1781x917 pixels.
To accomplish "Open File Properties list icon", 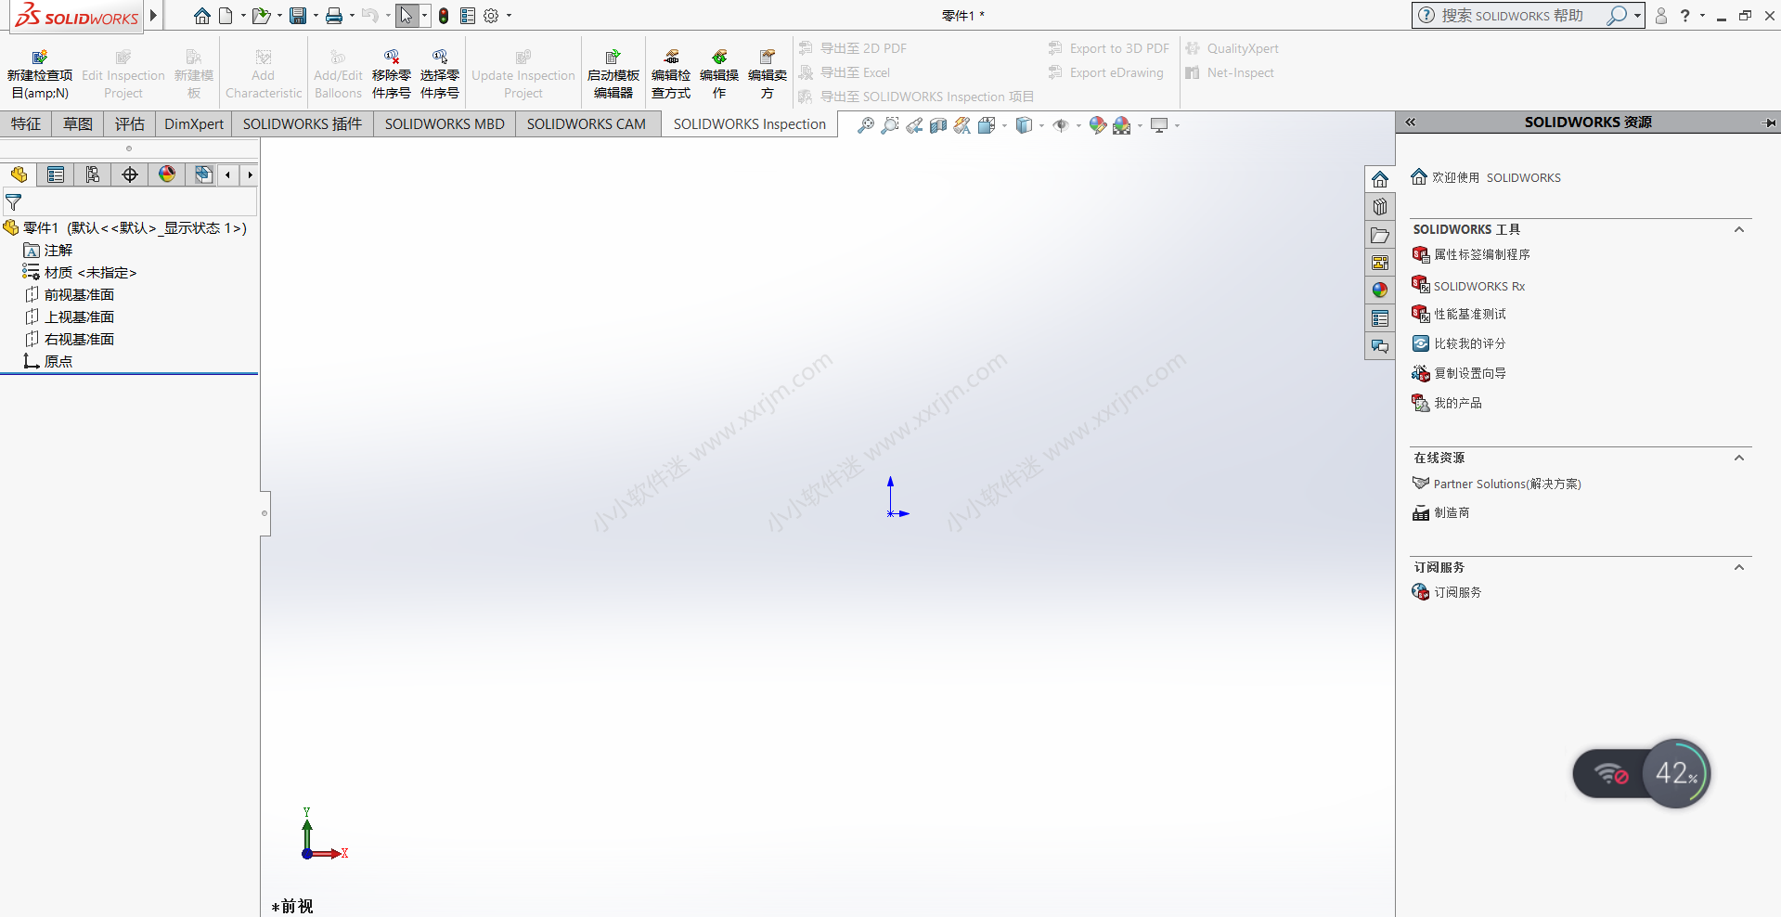I will click(x=468, y=16).
